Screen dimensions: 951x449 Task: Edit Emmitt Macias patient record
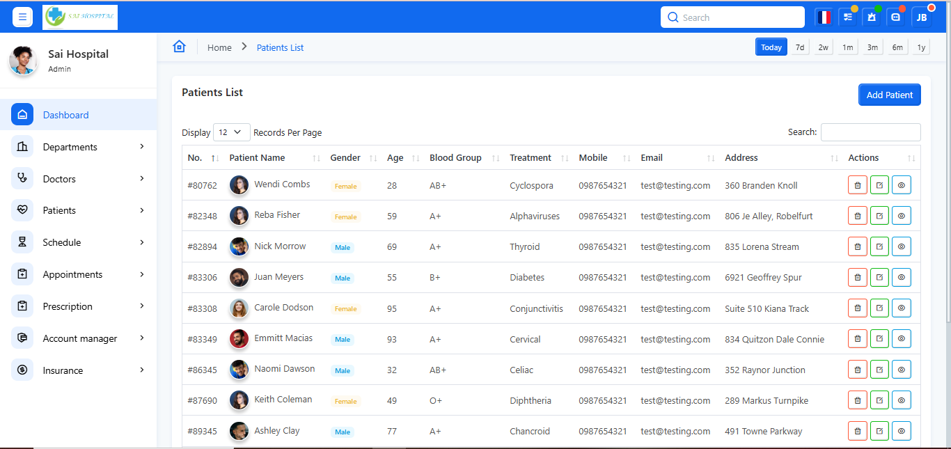coord(879,339)
